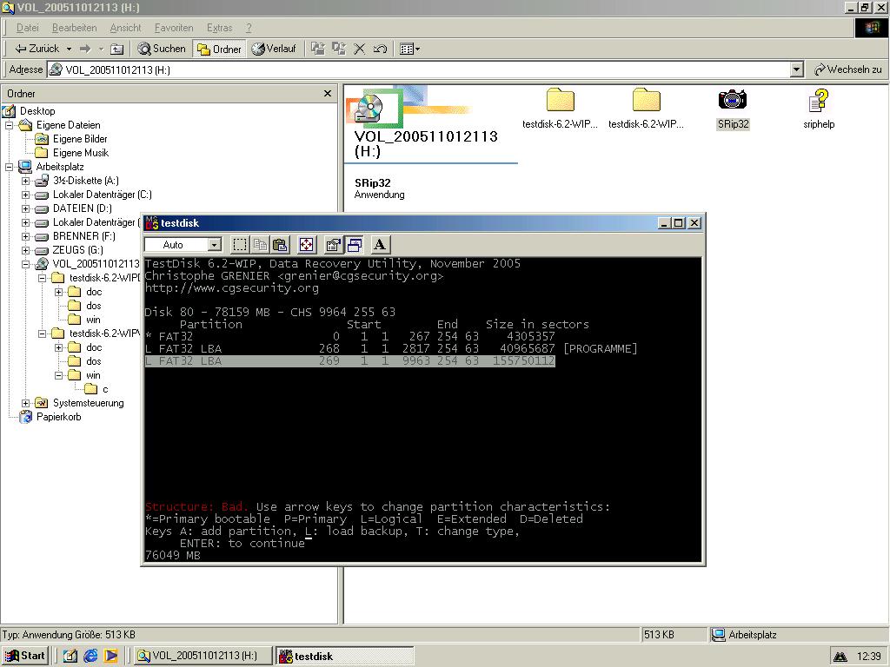The height and width of the screenshot is (667, 890).
Task: Select Papierkorb in folder tree
Action: click(x=58, y=417)
